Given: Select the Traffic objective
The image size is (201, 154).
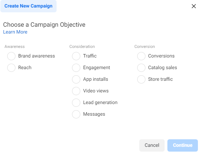Looking at the screenshot, I should tap(76, 56).
